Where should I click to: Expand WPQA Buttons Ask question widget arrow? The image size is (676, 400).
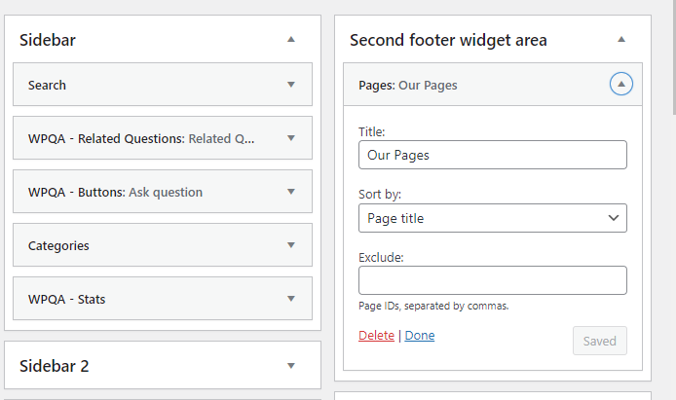click(290, 192)
